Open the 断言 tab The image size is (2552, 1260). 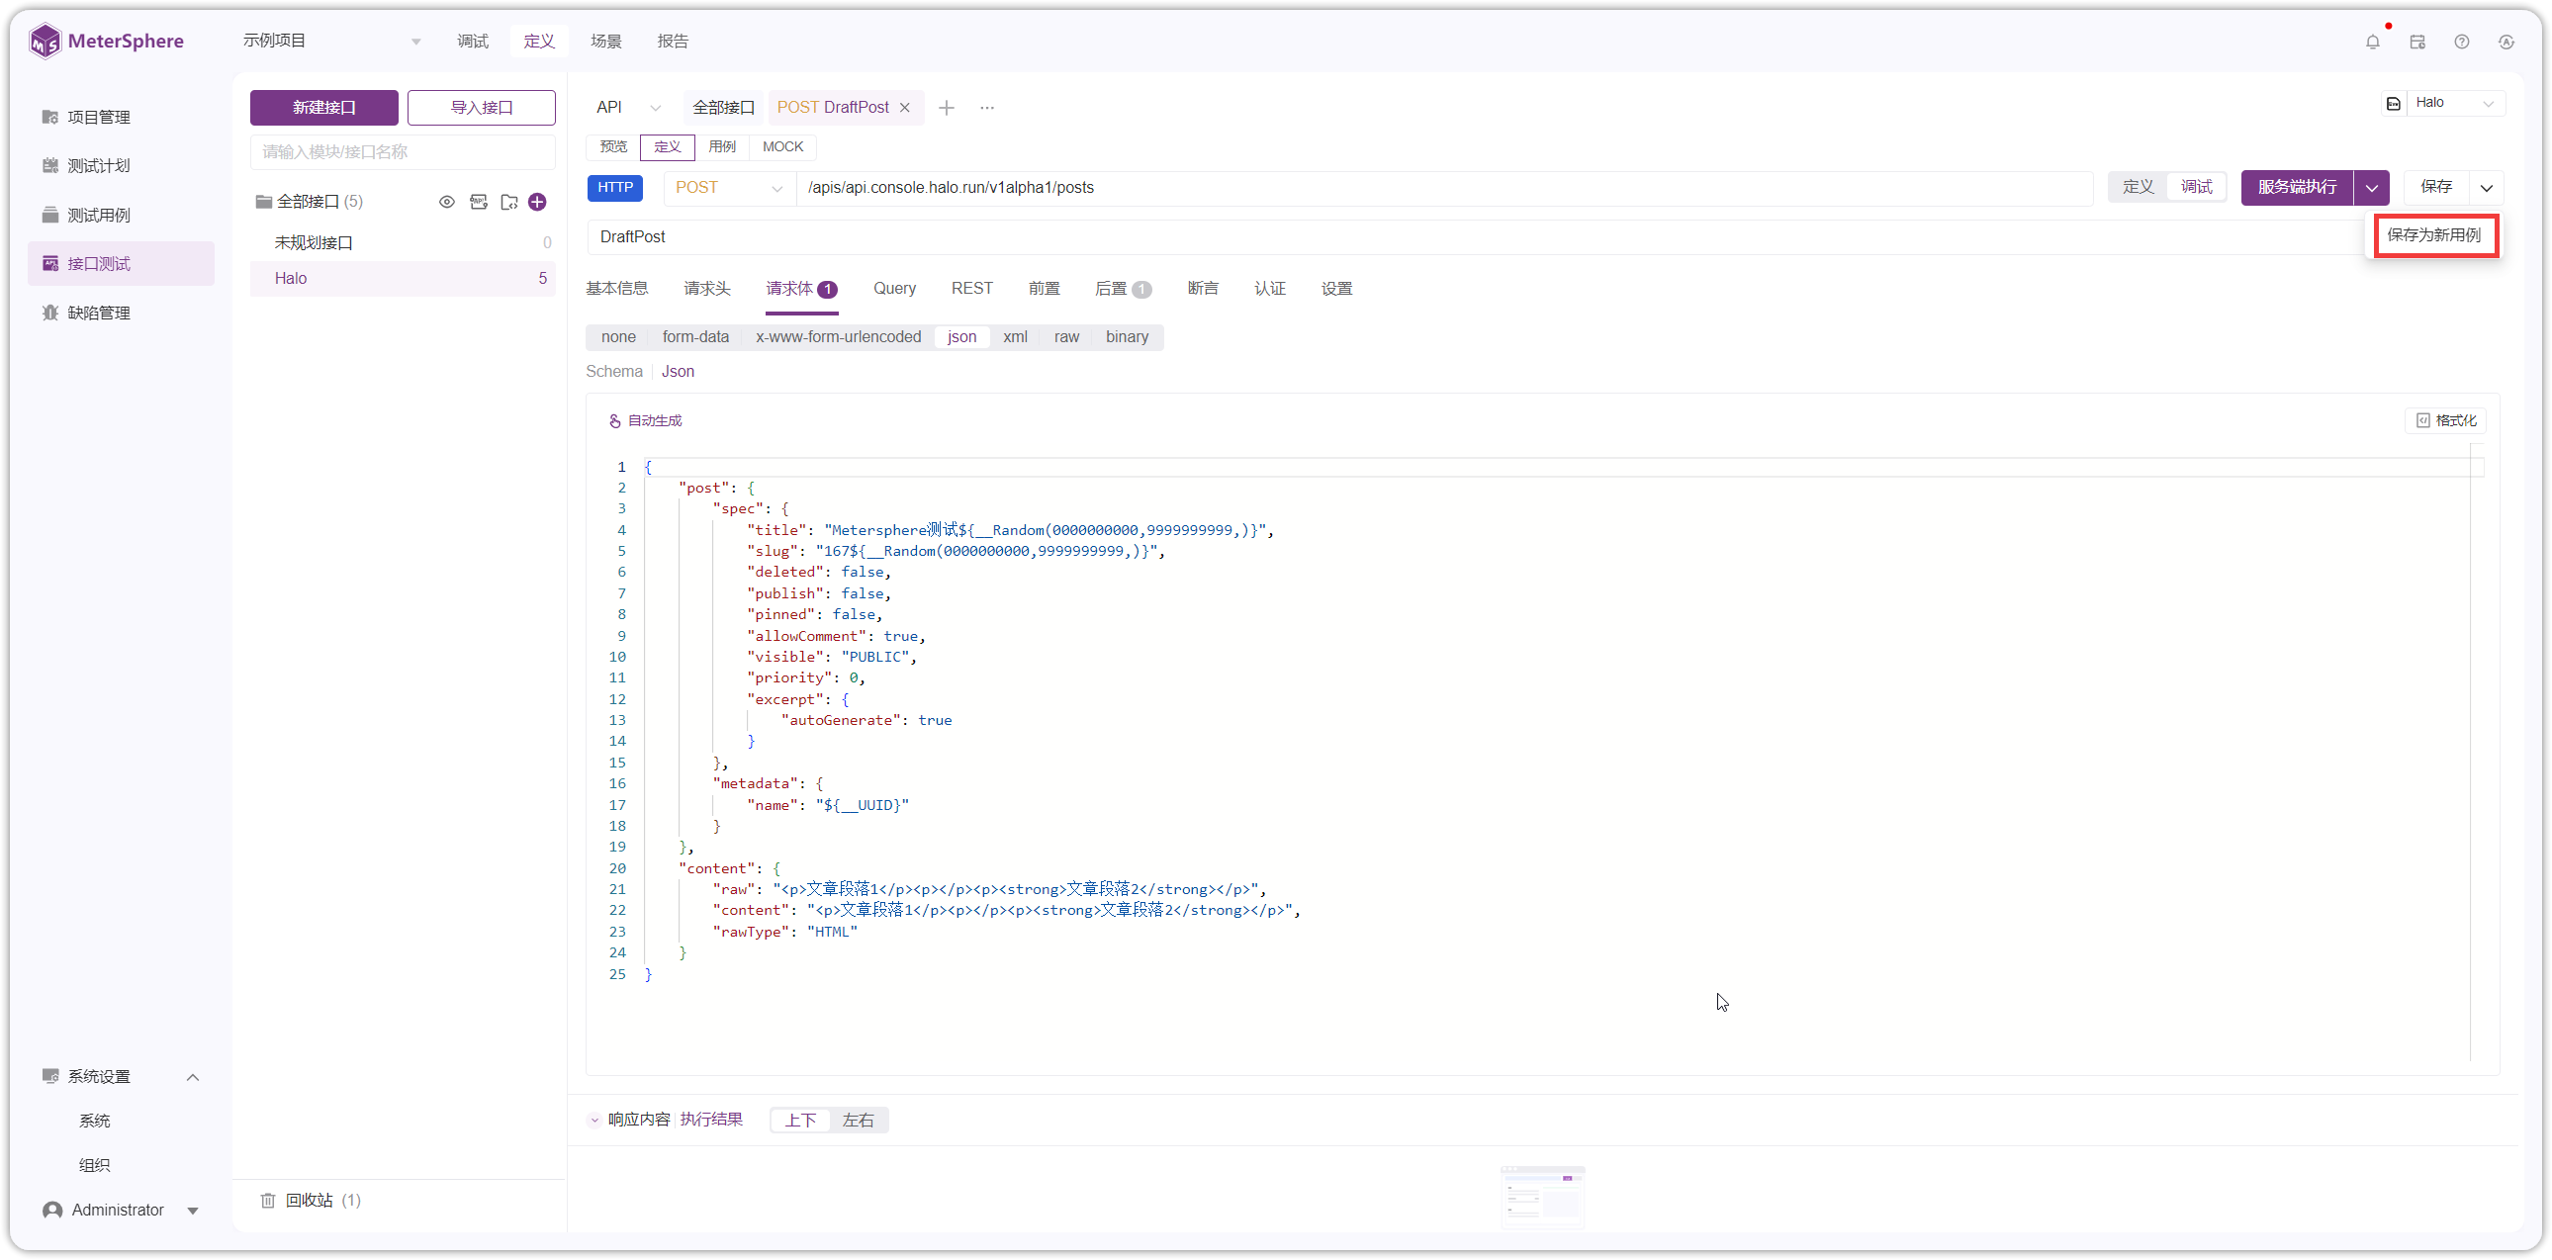tap(1203, 288)
